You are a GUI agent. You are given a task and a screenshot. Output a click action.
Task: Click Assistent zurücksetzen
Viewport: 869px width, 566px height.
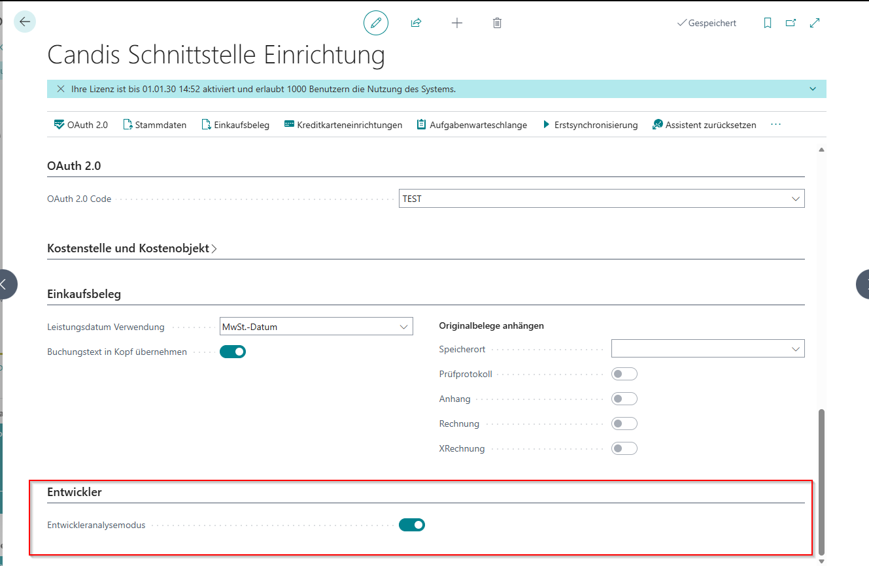tap(704, 125)
